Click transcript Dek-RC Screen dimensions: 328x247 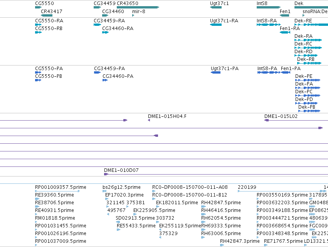coord(303,44)
